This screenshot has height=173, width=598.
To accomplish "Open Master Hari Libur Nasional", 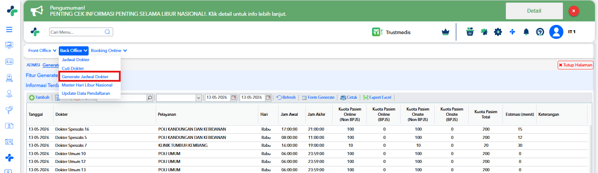I will 87,85.
